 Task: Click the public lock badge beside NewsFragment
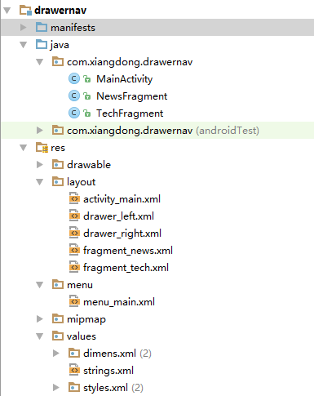click(x=86, y=96)
